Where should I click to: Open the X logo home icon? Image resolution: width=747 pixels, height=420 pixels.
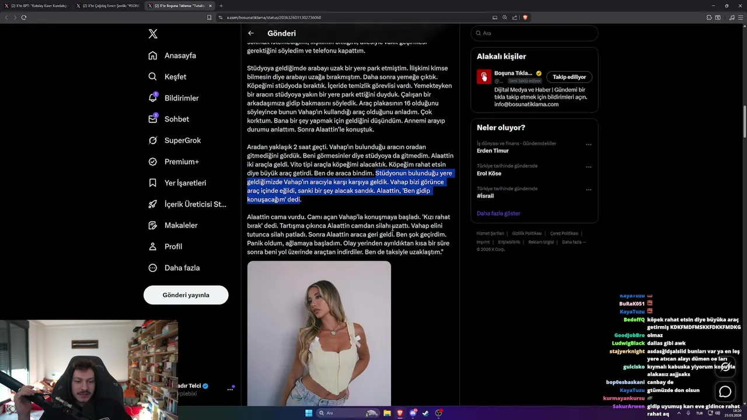153,34
